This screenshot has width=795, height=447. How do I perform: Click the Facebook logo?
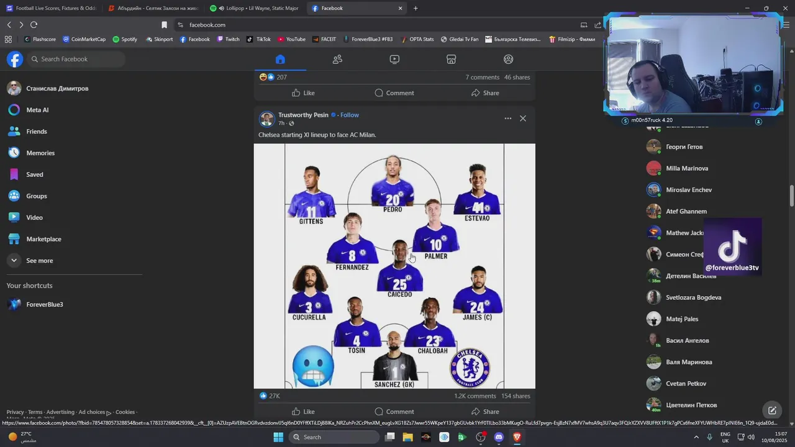15,59
